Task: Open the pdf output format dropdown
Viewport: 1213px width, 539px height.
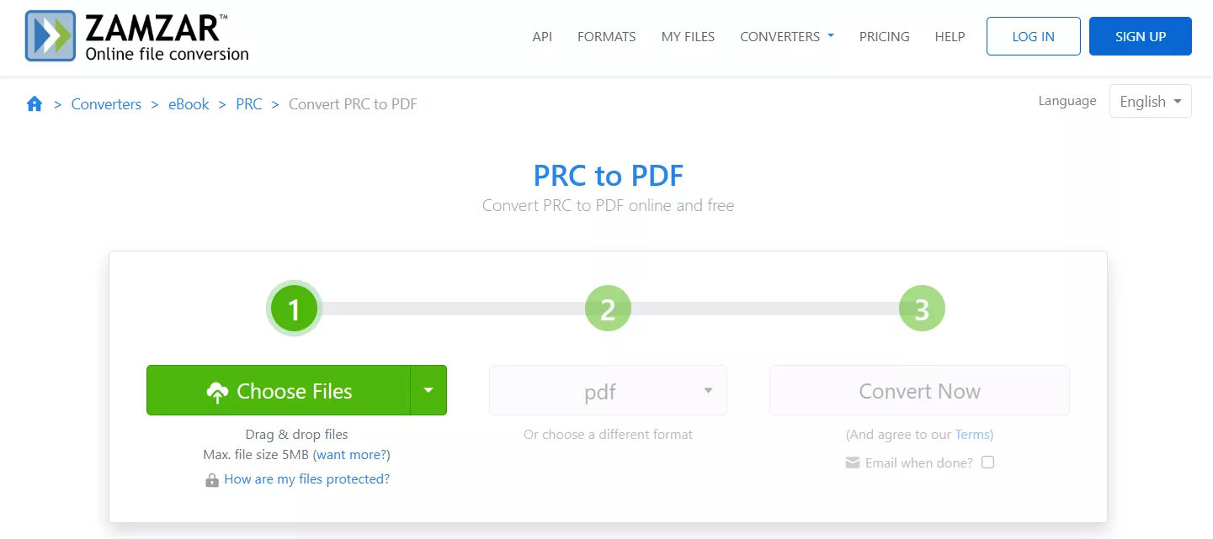Action: pyautogui.click(x=608, y=390)
